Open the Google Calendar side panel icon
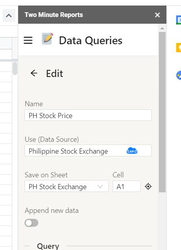This screenshot has height=250, width=181. coord(179,20)
